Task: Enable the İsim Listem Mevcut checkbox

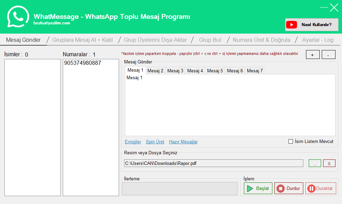Action: pos(291,142)
